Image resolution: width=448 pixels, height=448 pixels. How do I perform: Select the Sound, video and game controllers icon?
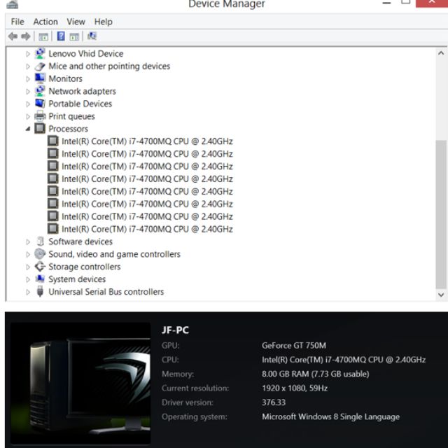(40, 254)
